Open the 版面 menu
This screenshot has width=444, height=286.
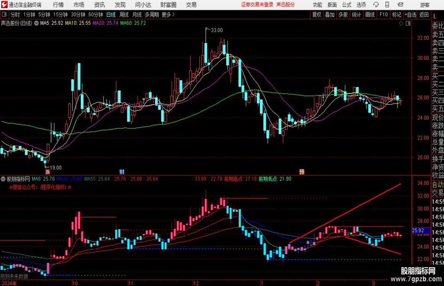(332, 5)
